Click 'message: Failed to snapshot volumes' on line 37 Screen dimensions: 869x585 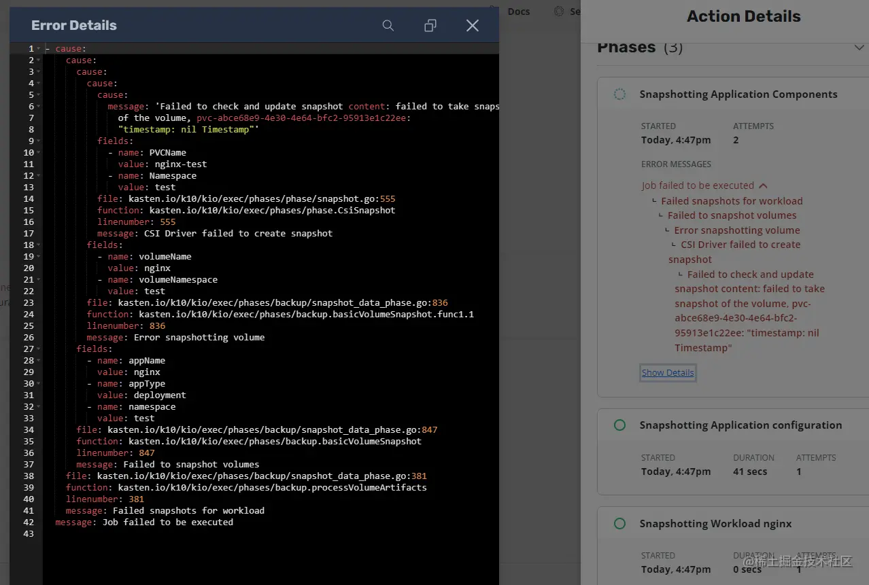(x=168, y=465)
